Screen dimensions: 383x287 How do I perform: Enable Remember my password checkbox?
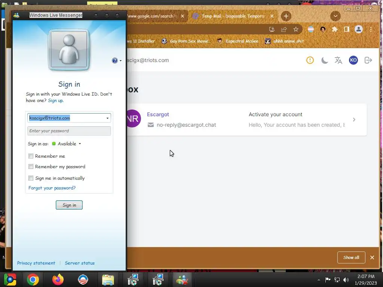(x=31, y=166)
